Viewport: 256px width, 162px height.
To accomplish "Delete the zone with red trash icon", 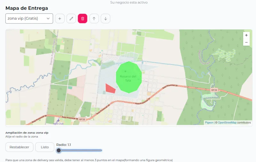I will coord(83,19).
